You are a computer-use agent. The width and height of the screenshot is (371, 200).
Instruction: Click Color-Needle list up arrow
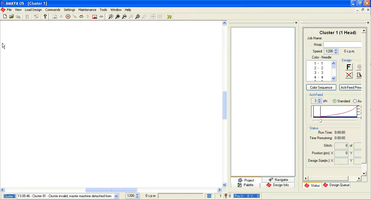click(x=333, y=63)
